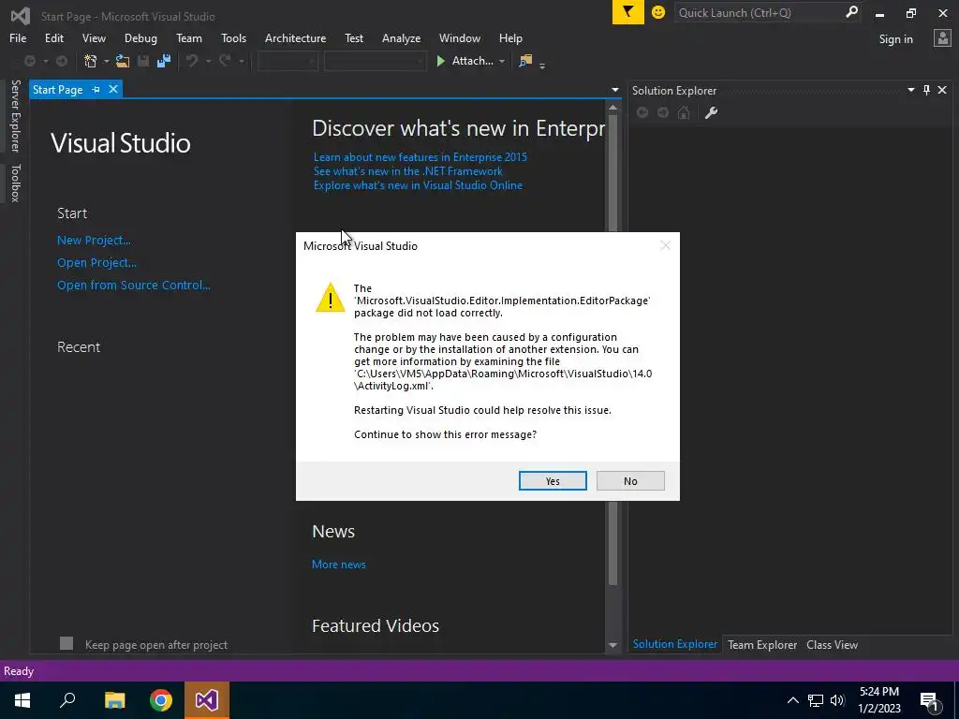Click the New Project... link
Image resolution: width=959 pixels, height=719 pixels.
click(94, 241)
